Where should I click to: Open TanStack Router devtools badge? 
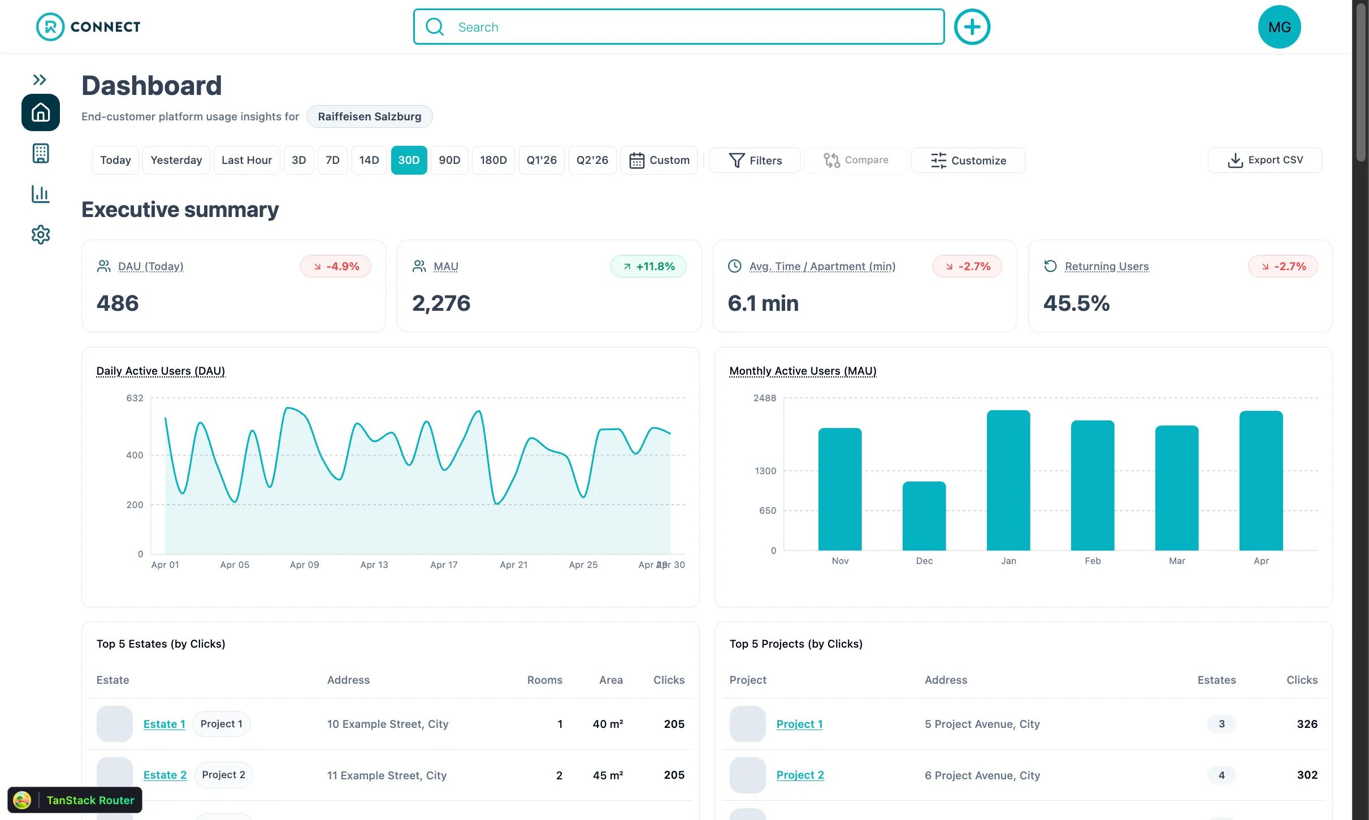click(75, 800)
